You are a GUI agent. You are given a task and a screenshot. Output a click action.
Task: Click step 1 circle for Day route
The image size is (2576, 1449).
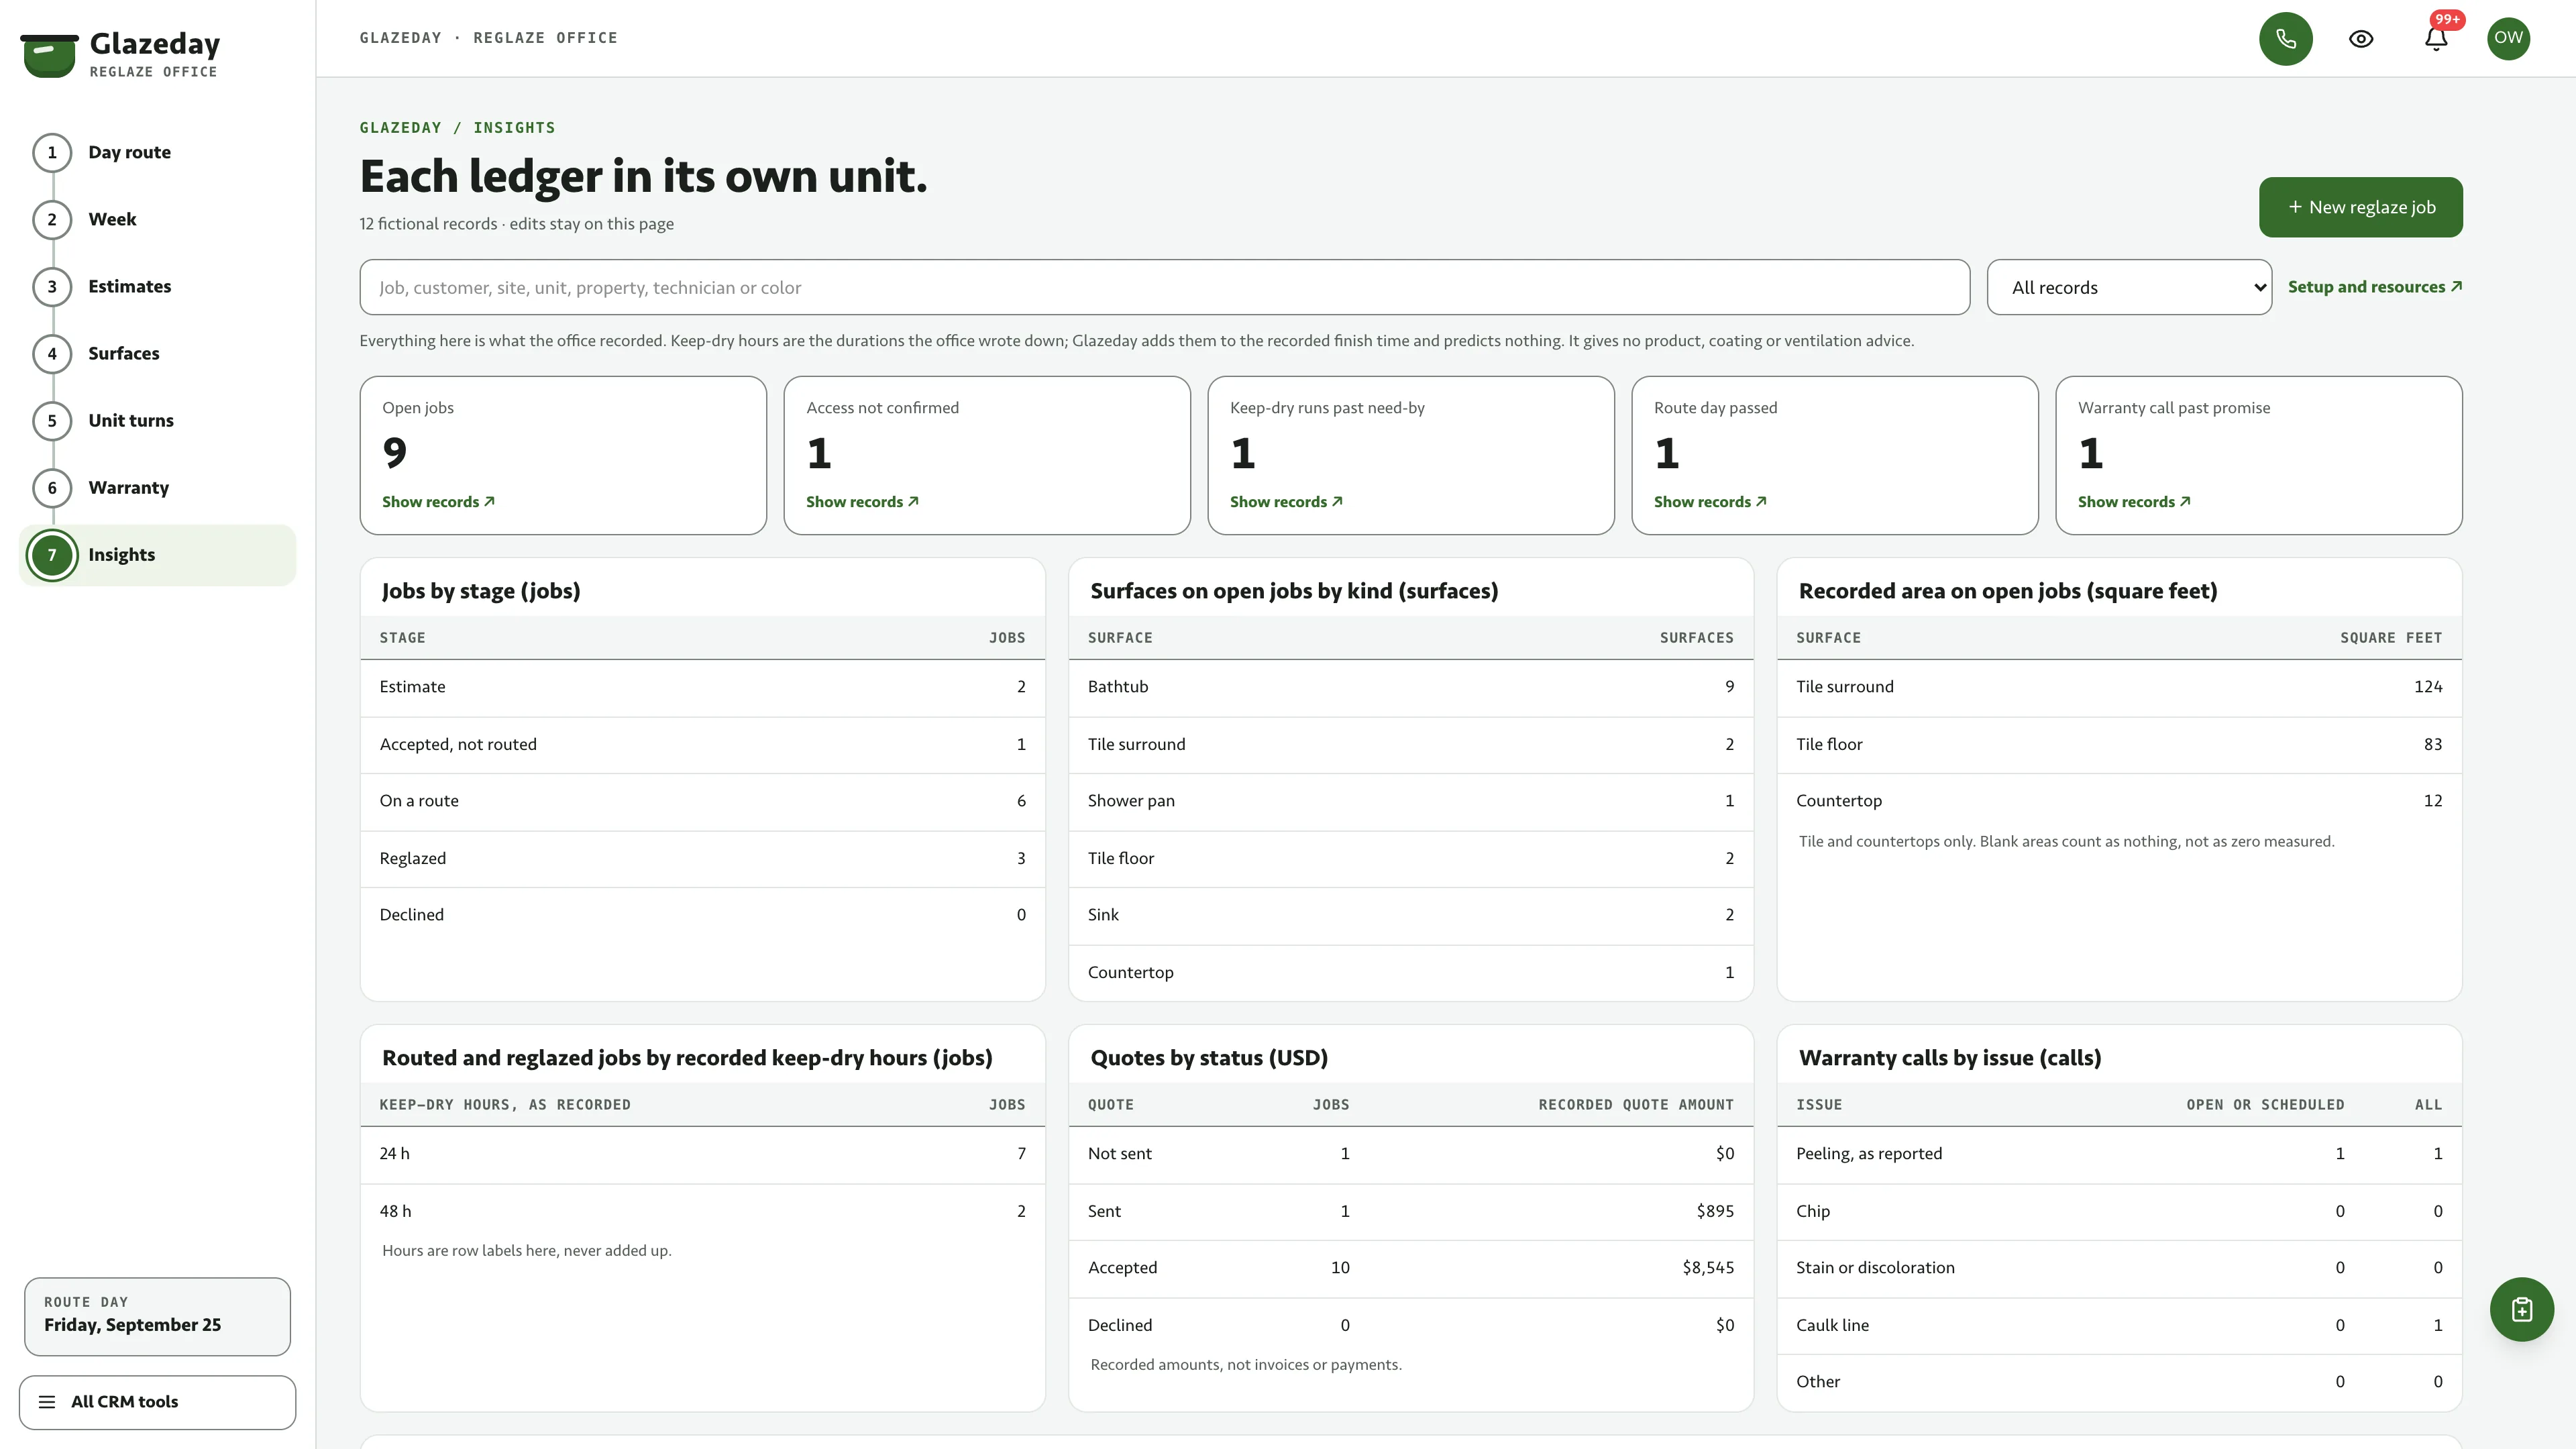click(52, 152)
